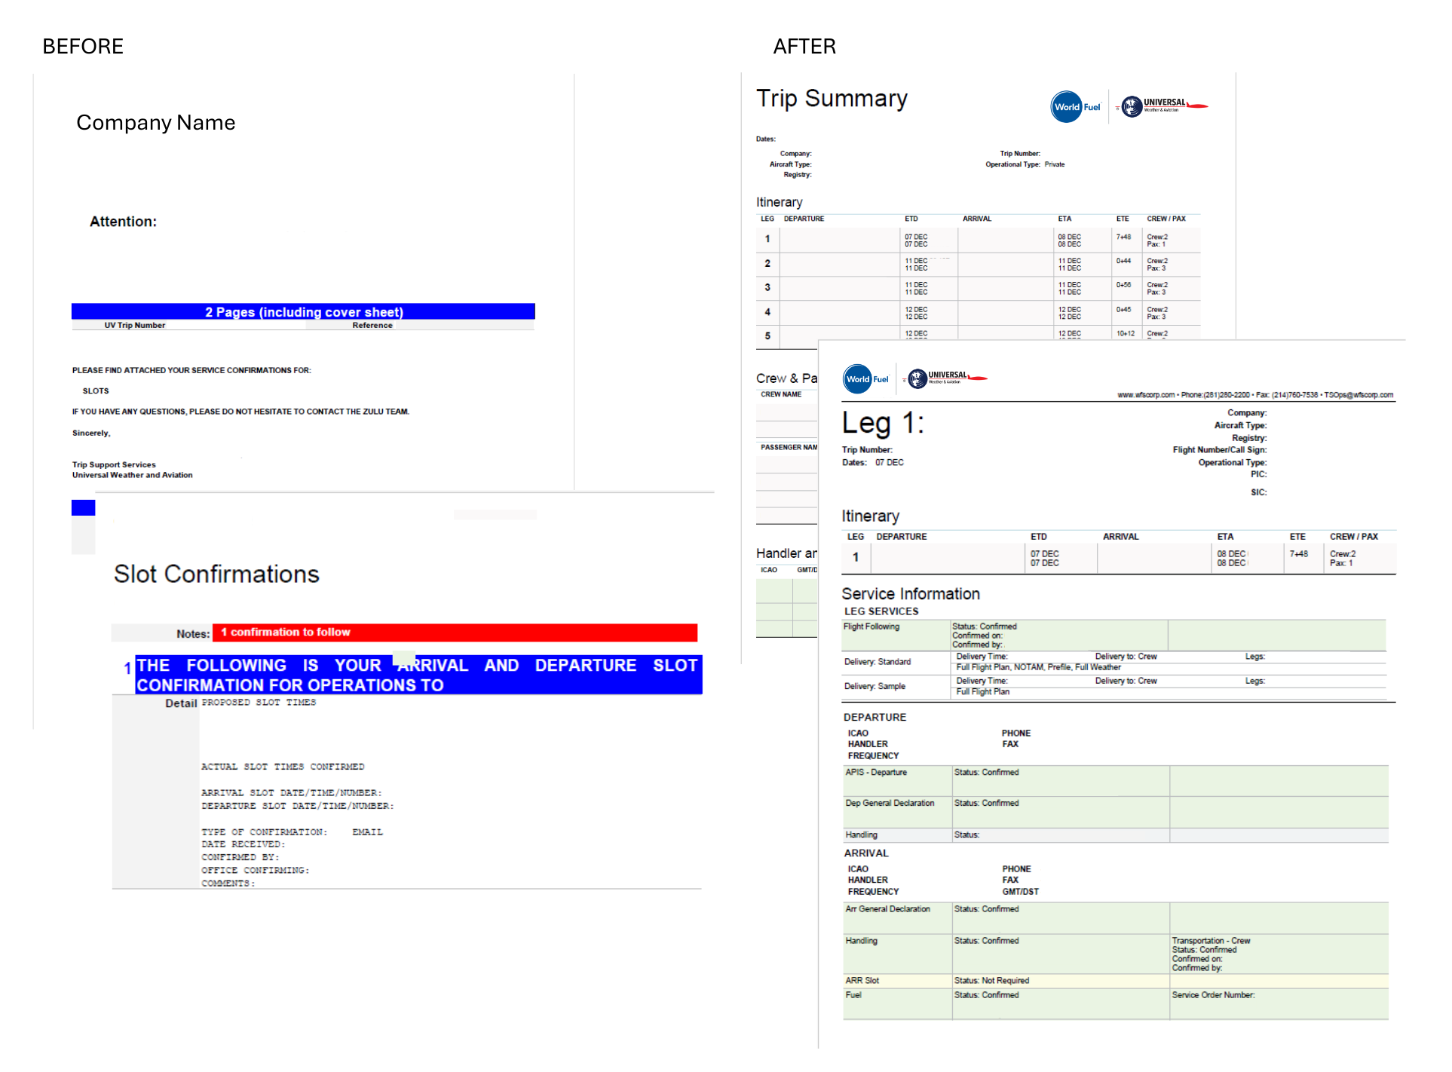Click the CREW NAME column header
The height and width of the screenshot is (1072, 1452).
point(781,394)
